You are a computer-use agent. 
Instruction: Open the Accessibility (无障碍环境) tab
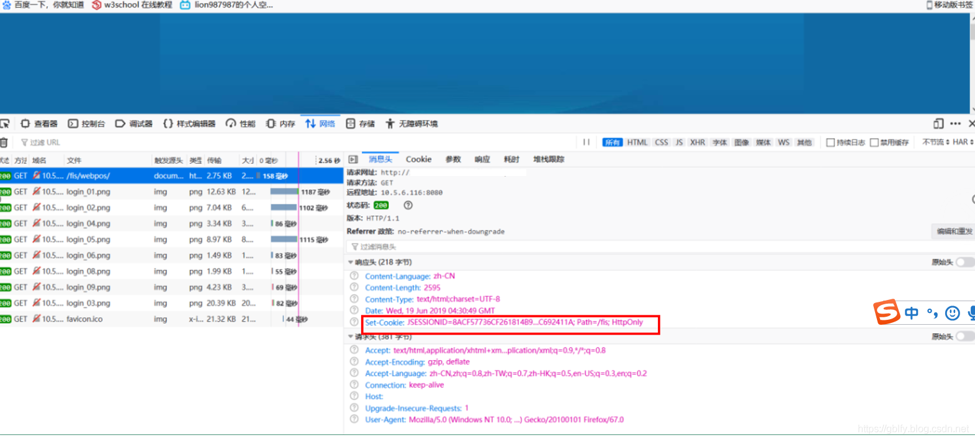click(x=411, y=124)
